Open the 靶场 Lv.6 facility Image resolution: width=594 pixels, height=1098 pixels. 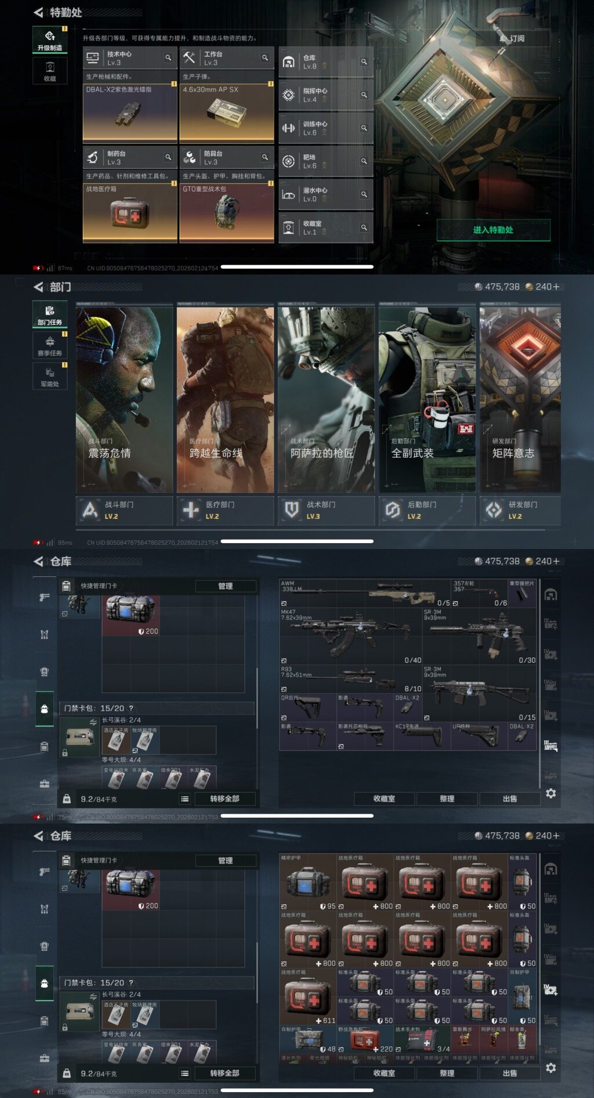pos(325,161)
